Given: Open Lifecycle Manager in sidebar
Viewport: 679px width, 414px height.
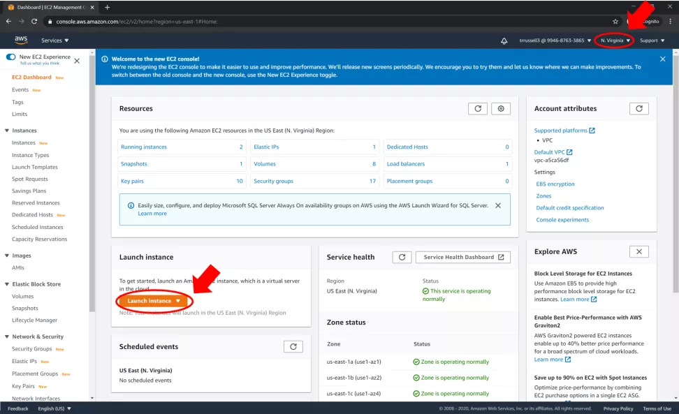Looking at the screenshot, I should click(35, 320).
